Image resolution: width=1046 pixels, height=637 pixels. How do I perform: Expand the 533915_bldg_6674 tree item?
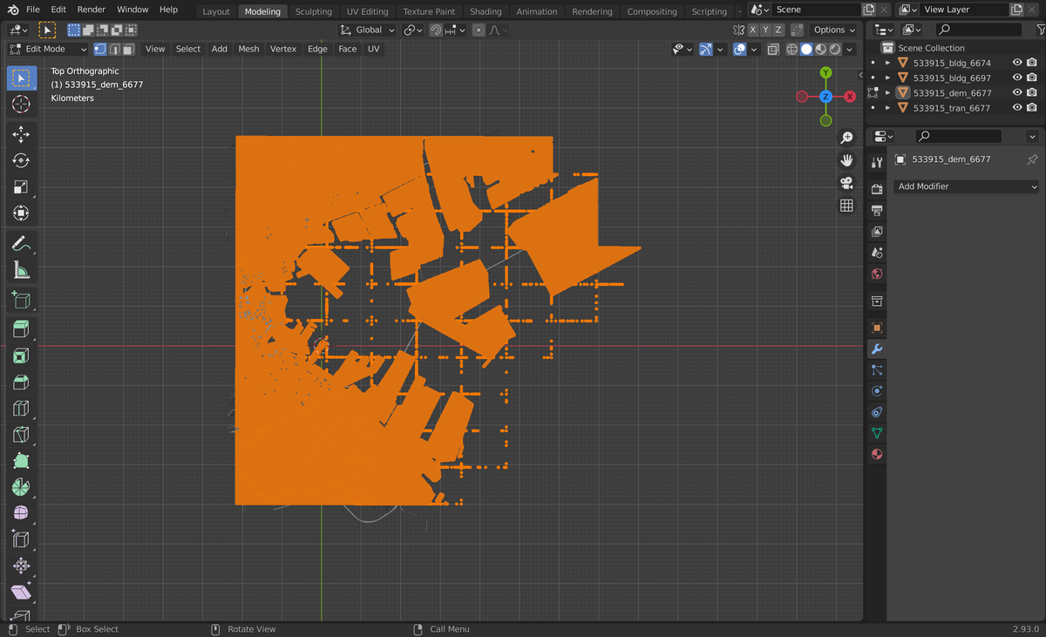pos(887,63)
